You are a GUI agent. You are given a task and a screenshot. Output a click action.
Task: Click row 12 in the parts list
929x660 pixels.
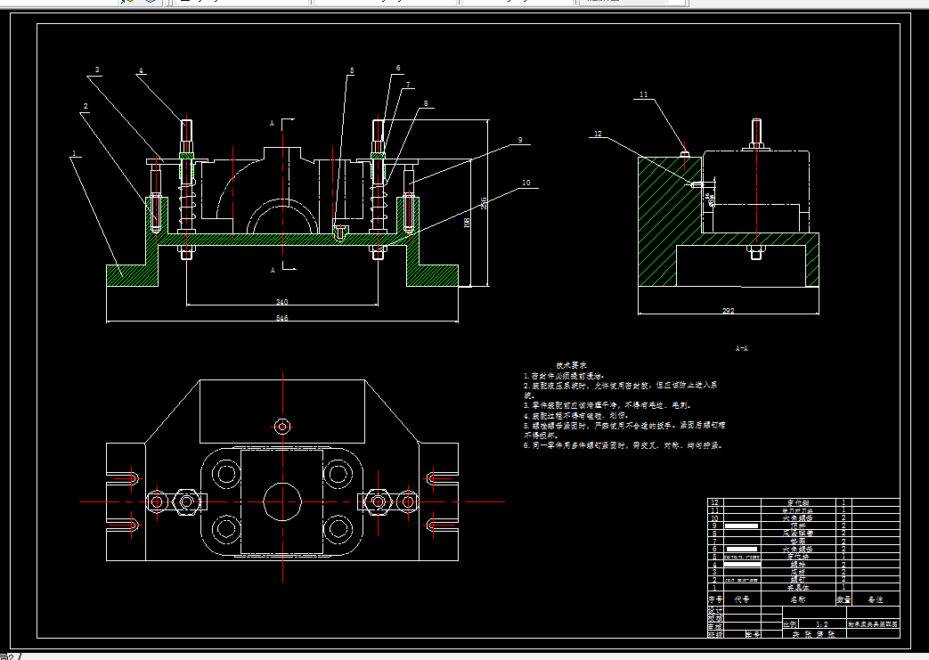pyautogui.click(x=803, y=502)
